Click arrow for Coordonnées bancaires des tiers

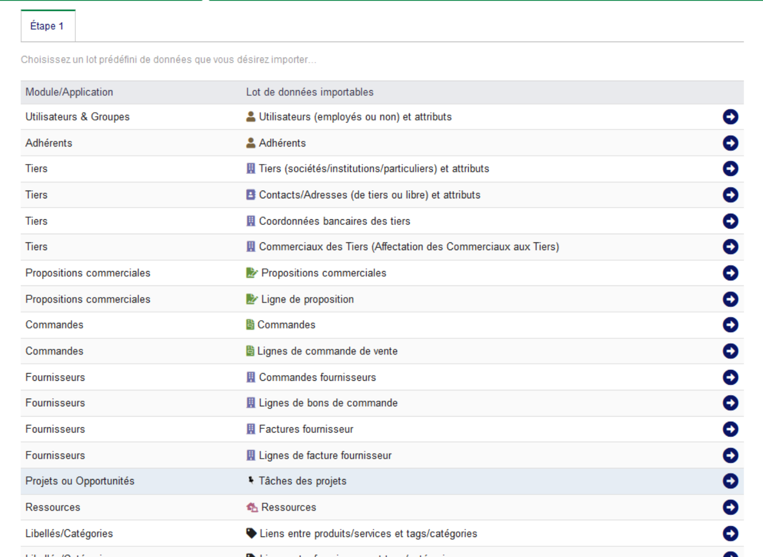pyautogui.click(x=730, y=221)
